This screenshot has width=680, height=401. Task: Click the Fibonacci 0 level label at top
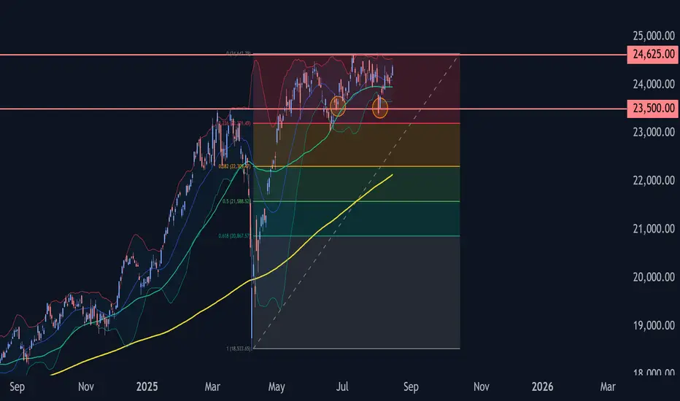click(239, 53)
